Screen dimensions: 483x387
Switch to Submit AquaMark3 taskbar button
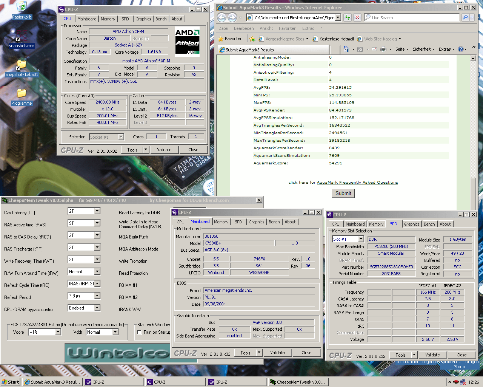pyautogui.click(x=52, y=382)
